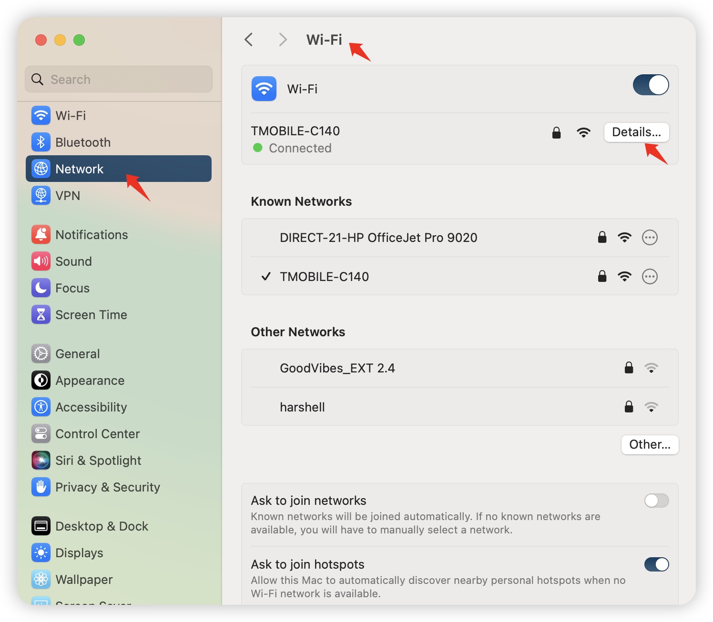The width and height of the screenshot is (713, 622).
Task: Click the Privacy & Security hand icon
Action: 41,487
